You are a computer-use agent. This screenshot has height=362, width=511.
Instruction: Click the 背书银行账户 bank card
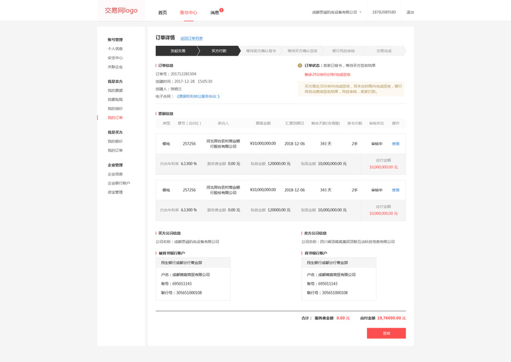click(339, 279)
